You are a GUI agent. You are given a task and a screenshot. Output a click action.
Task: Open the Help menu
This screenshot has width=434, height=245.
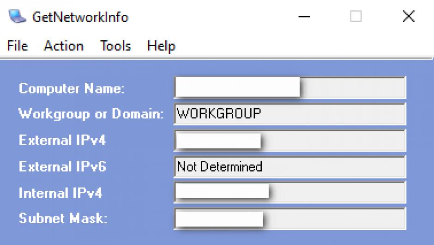[161, 46]
